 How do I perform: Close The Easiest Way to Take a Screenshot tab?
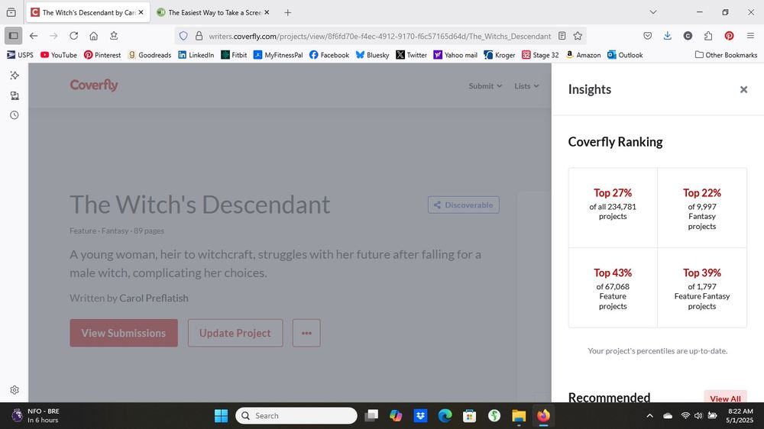[x=267, y=13]
